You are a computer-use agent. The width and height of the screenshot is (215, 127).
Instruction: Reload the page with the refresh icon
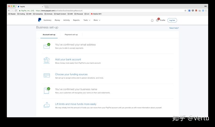[x=16, y=10]
